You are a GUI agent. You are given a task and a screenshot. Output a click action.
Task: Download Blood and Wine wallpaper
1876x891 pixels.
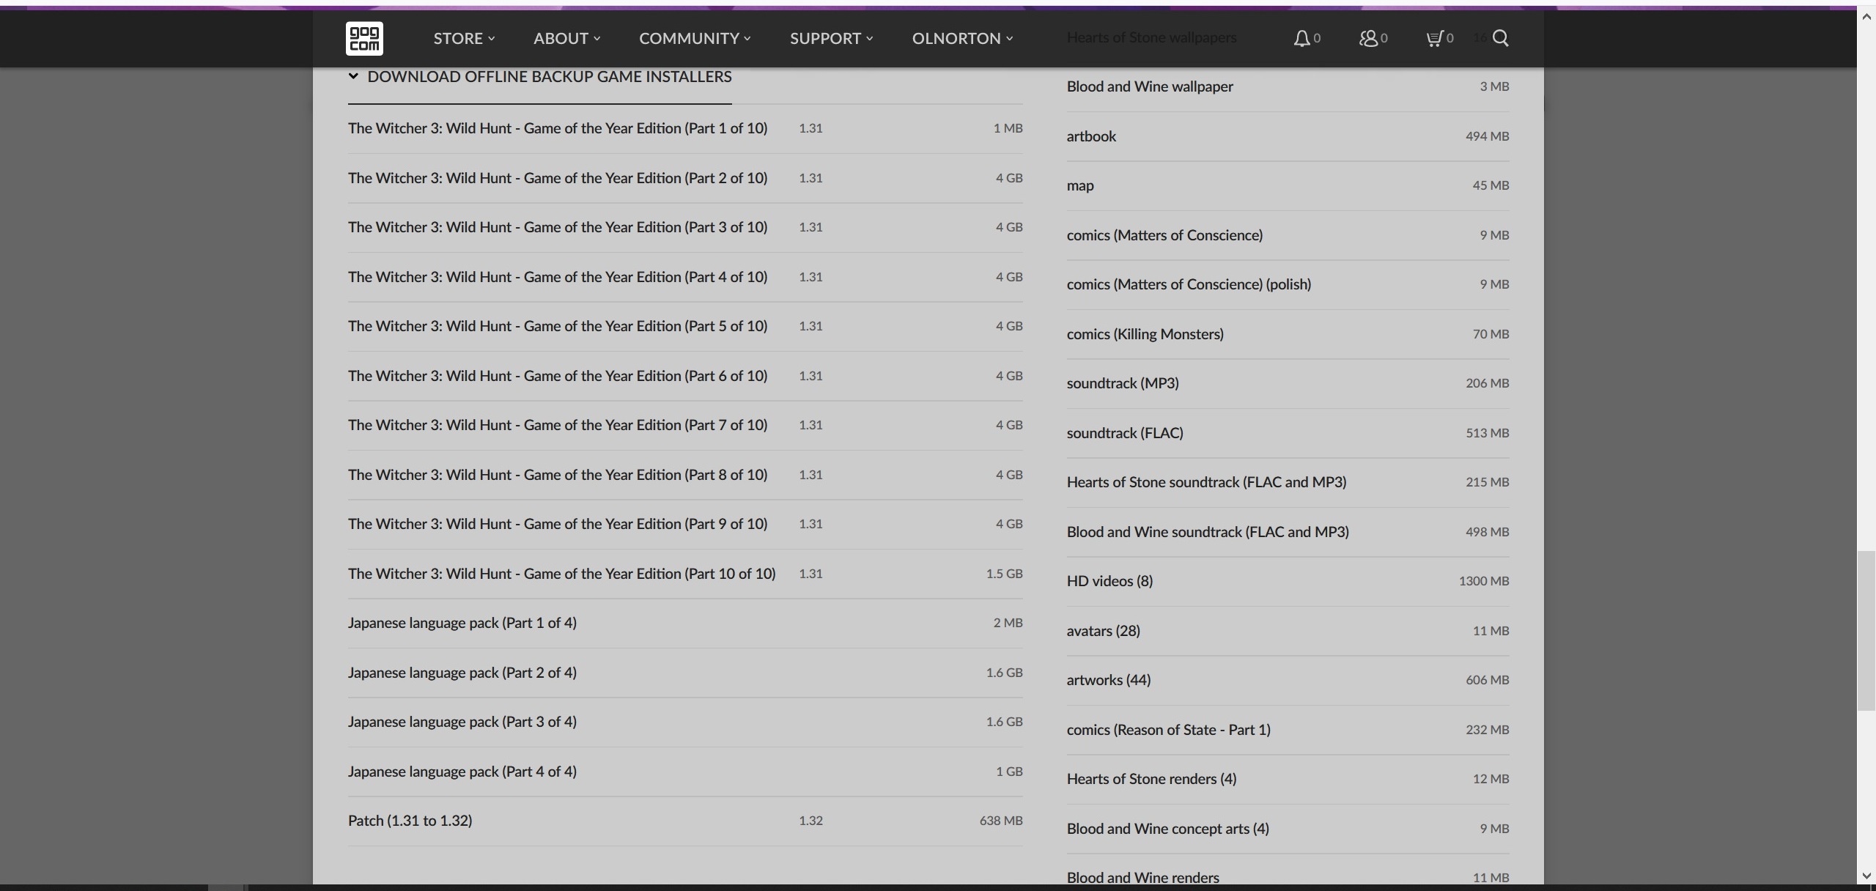1288,86
